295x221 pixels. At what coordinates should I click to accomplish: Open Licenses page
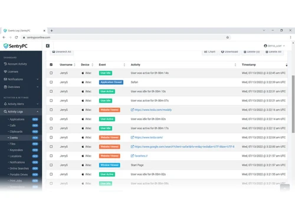tap(11, 71)
